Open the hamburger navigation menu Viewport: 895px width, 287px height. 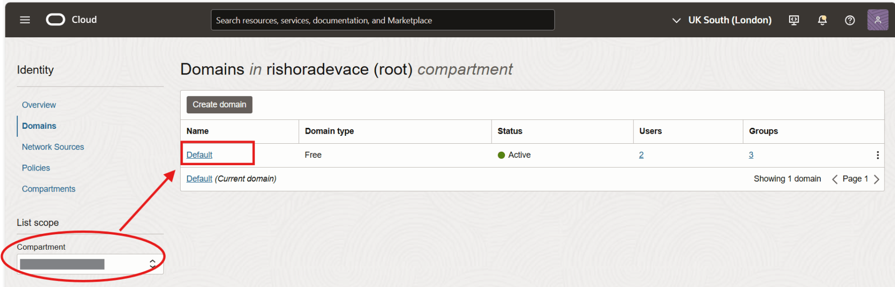[x=25, y=20]
